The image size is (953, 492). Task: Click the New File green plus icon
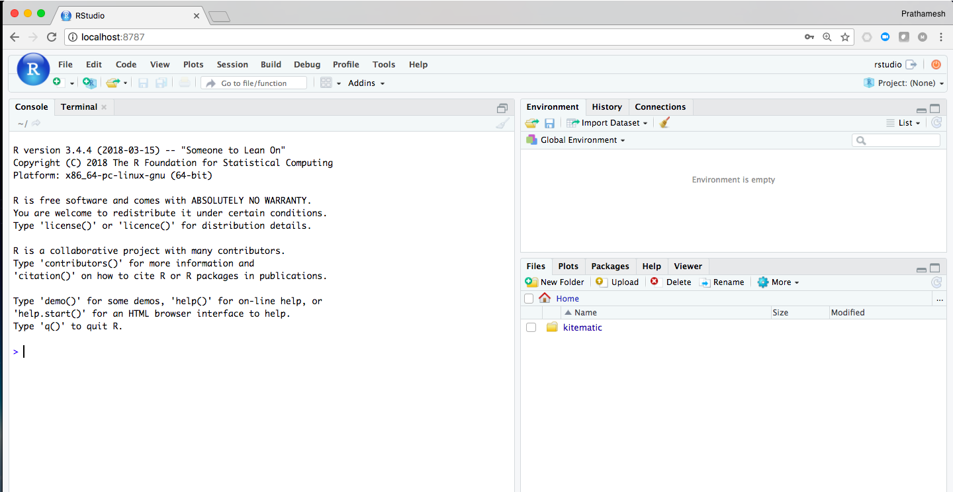point(58,82)
